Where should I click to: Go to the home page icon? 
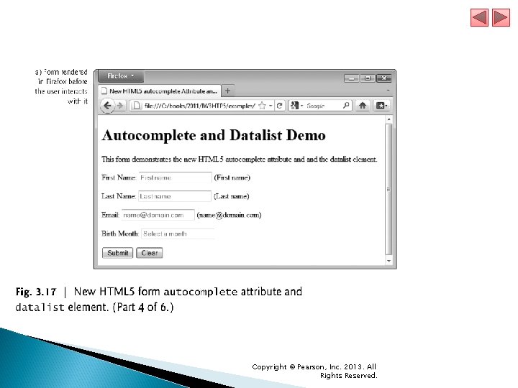click(x=363, y=106)
